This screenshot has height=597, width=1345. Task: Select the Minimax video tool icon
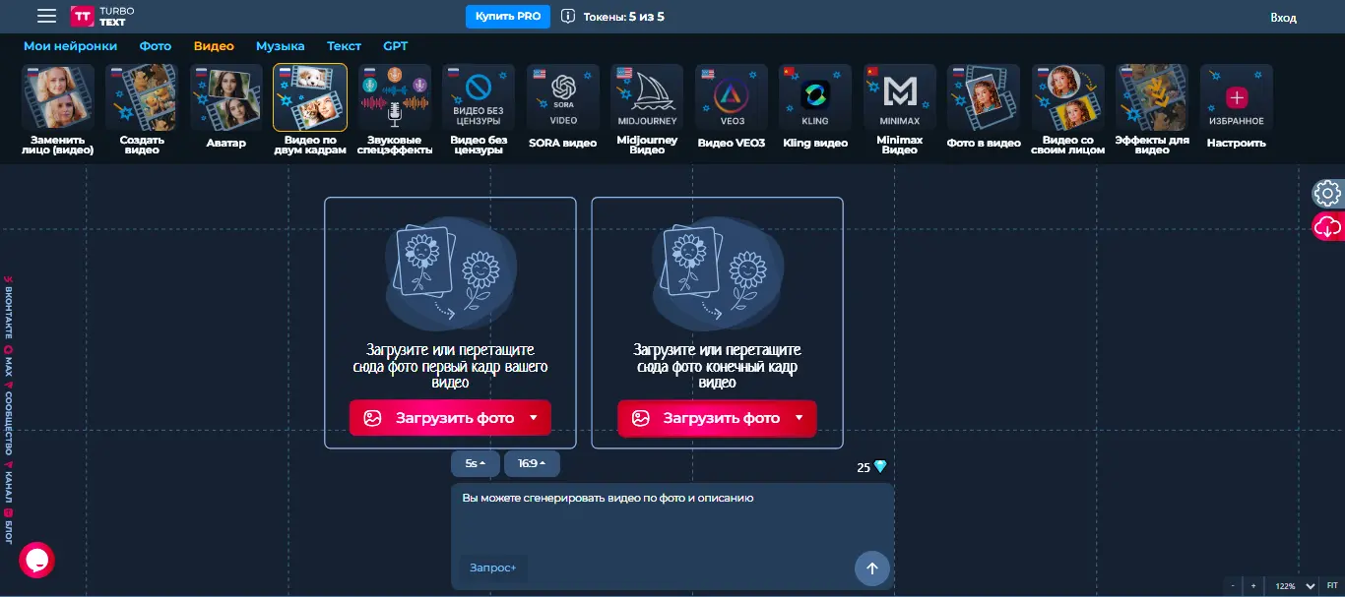coord(899,98)
